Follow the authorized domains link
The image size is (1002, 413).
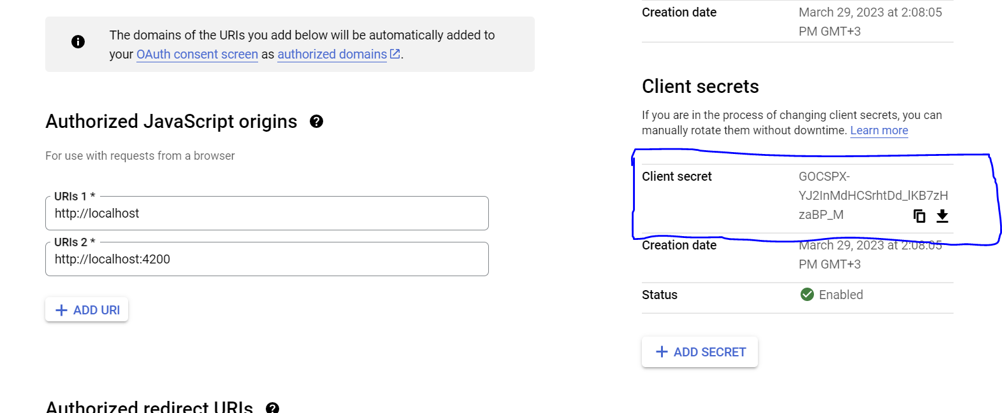(331, 55)
